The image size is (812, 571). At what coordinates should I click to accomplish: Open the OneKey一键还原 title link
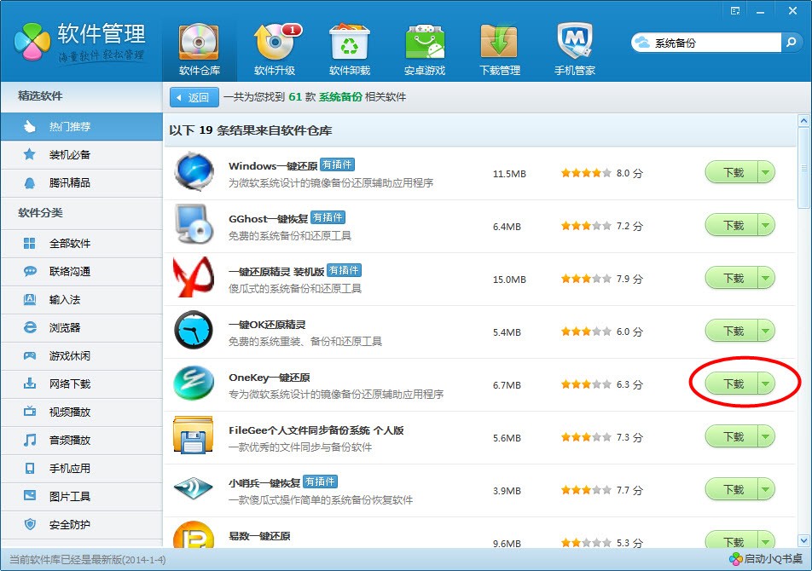point(270,378)
